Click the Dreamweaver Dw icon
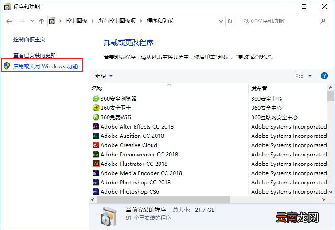Screen dimensions: 335x230 [x=96, y=154]
